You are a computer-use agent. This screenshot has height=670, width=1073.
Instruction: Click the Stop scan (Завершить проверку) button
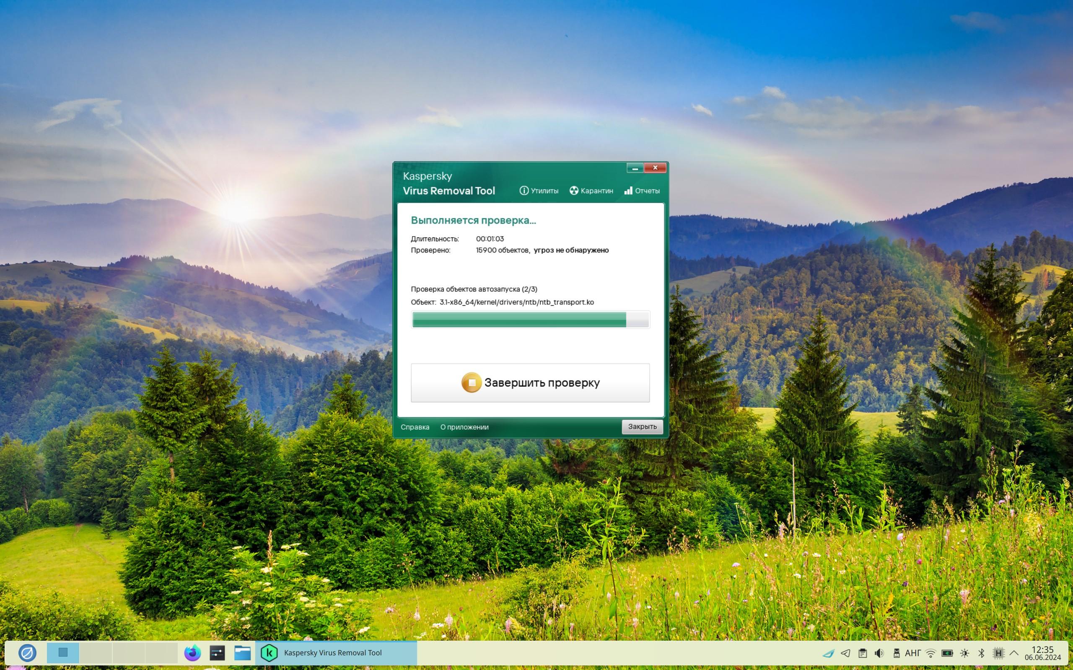click(x=530, y=383)
